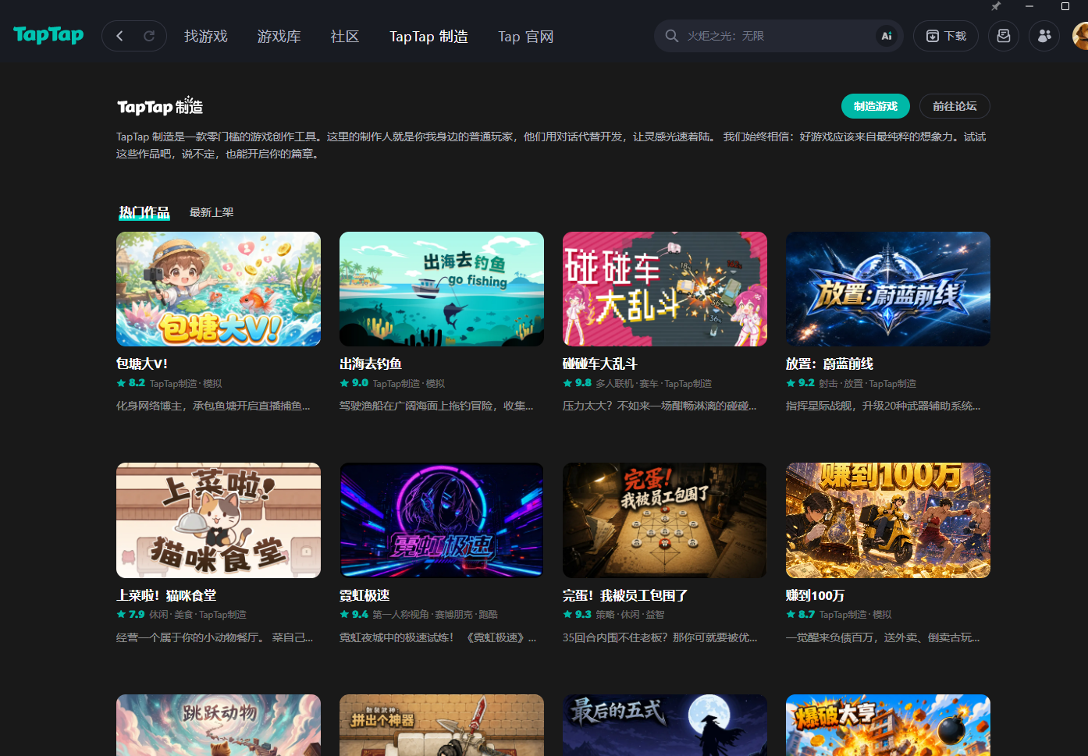Open the 找游戏 menu
Viewport: 1088px width, 756px height.
pos(206,37)
